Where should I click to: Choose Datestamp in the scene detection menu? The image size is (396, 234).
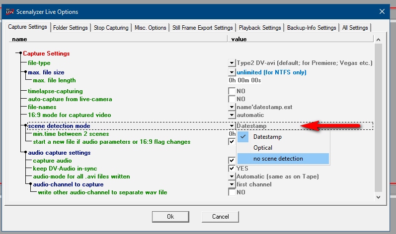click(283, 137)
